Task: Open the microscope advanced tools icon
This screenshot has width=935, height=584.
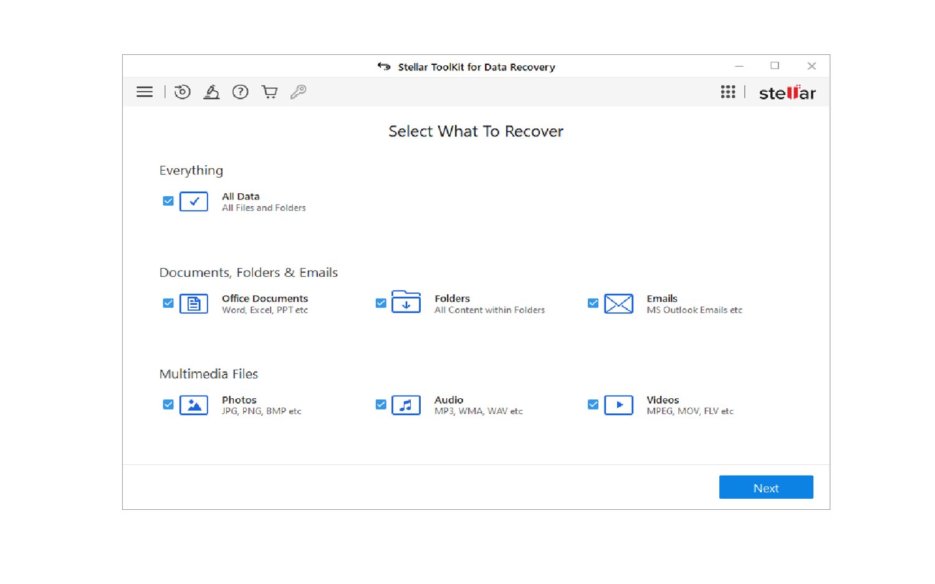Action: pos(211,92)
